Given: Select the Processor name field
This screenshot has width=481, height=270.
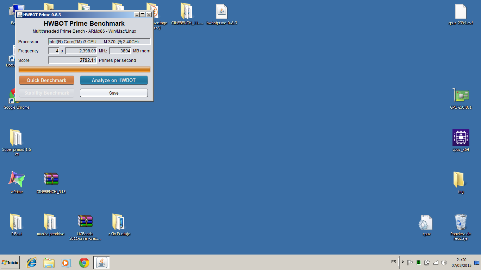Looking at the screenshot, I should (99, 41).
